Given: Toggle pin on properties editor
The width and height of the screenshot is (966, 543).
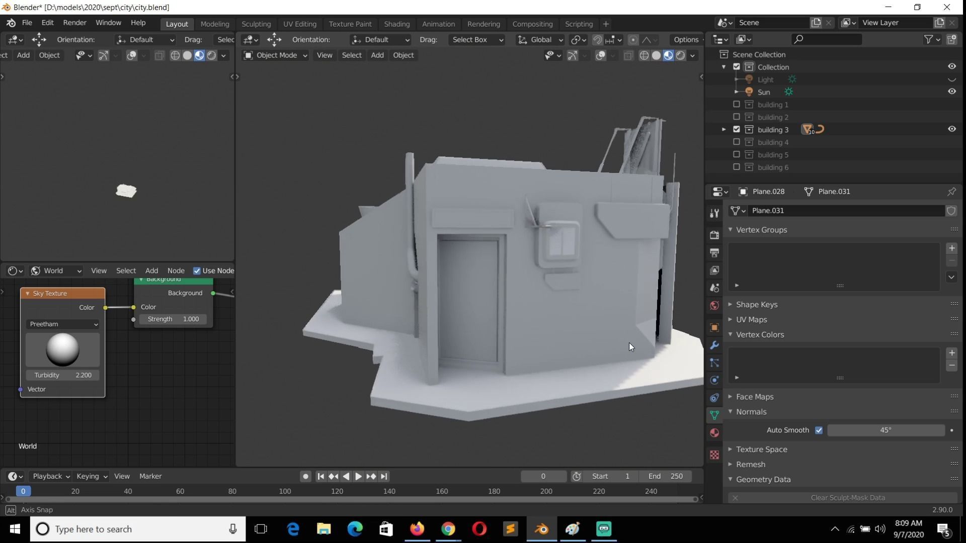Looking at the screenshot, I should click(x=951, y=192).
